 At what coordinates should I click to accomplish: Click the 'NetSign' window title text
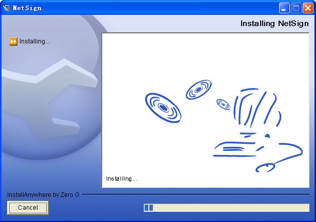coord(27,8)
